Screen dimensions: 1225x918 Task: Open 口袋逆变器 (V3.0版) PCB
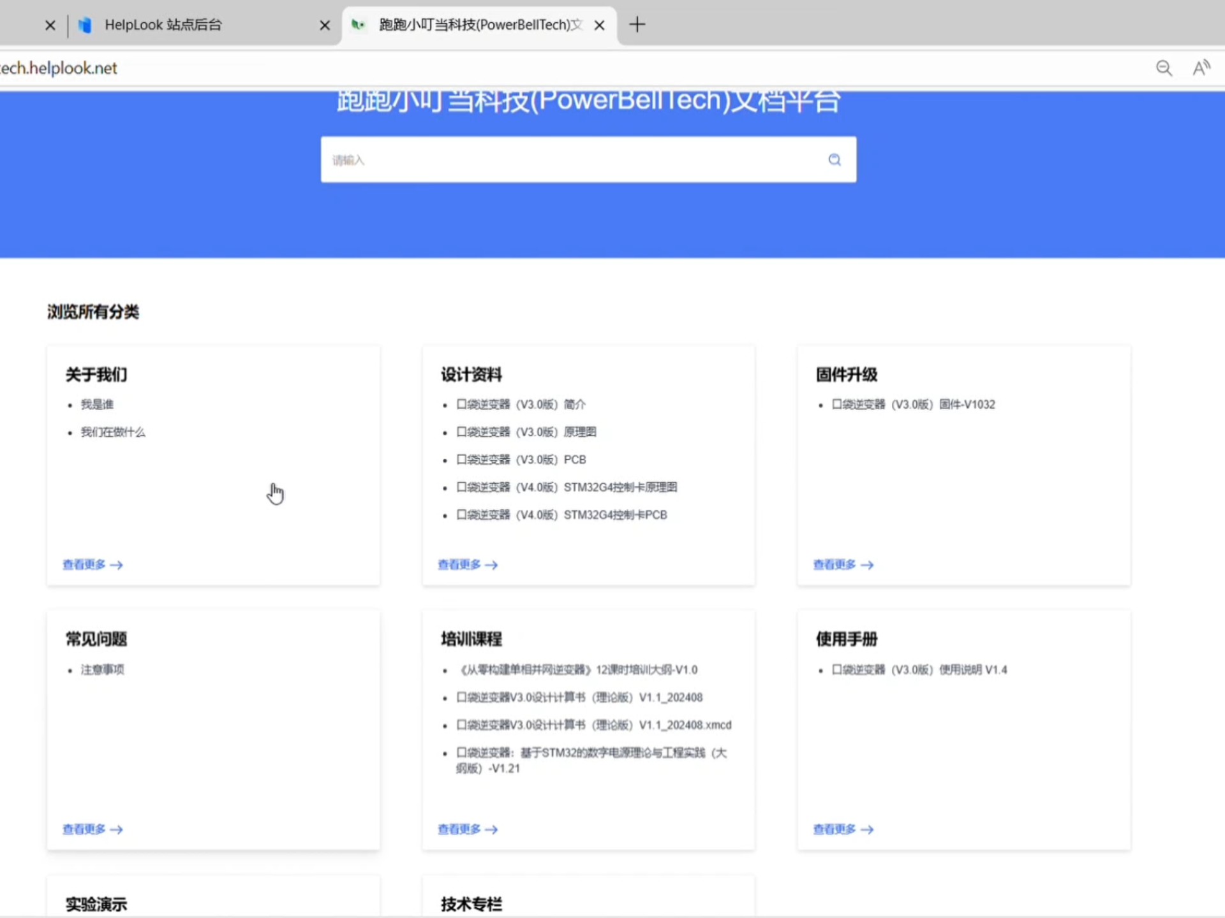tap(521, 460)
